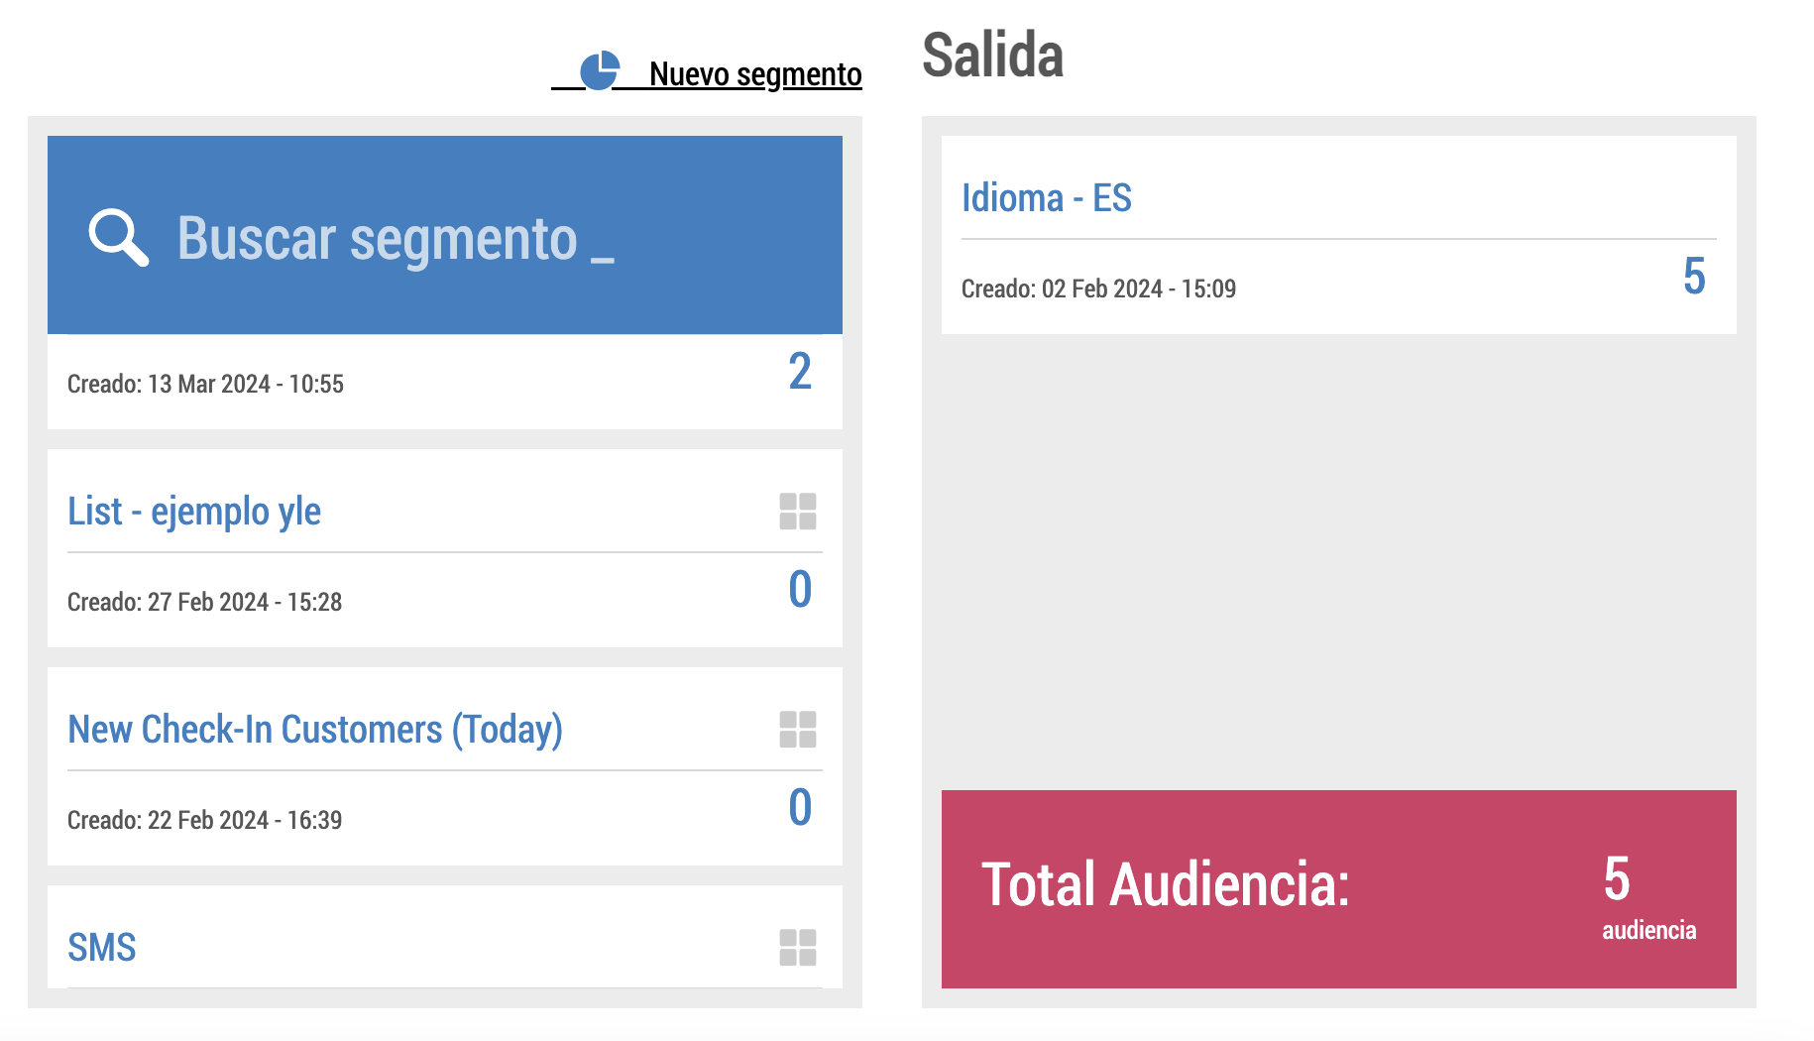Select the SMS segment title

tap(102, 948)
